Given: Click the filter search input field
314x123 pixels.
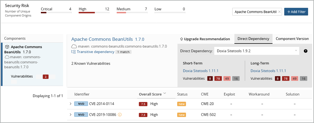Looking at the screenshot, I should coord(255,12).
